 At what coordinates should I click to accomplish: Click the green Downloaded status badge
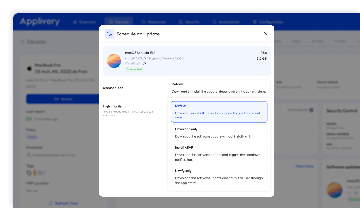[x=134, y=69]
